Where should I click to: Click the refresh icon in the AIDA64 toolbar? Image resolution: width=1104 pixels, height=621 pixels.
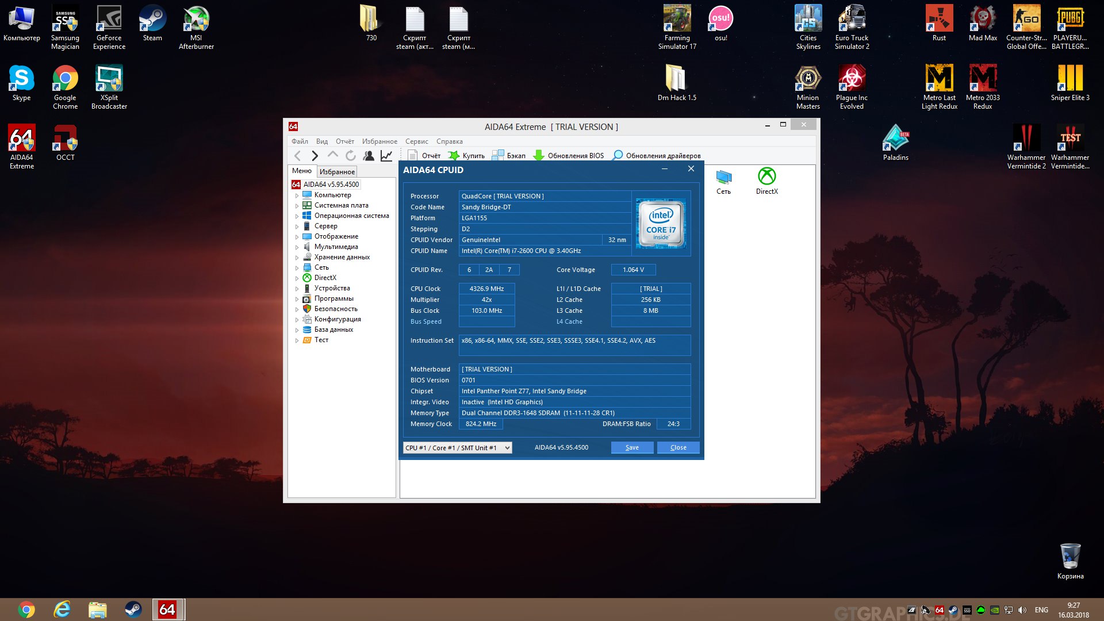pos(350,156)
